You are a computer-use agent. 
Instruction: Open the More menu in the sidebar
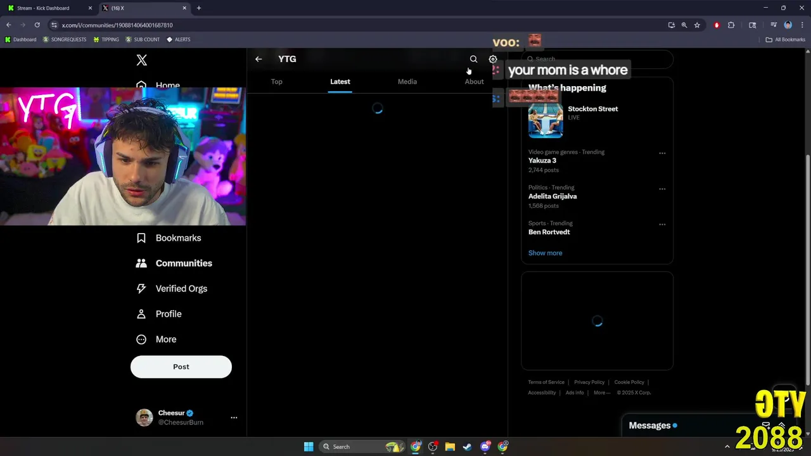click(x=156, y=339)
